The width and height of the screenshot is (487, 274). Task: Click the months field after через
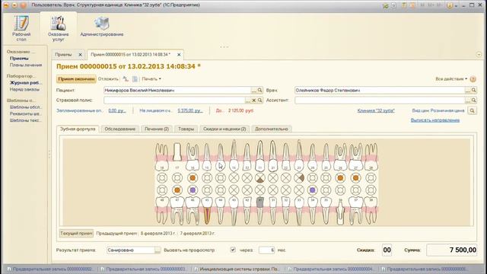point(267,250)
